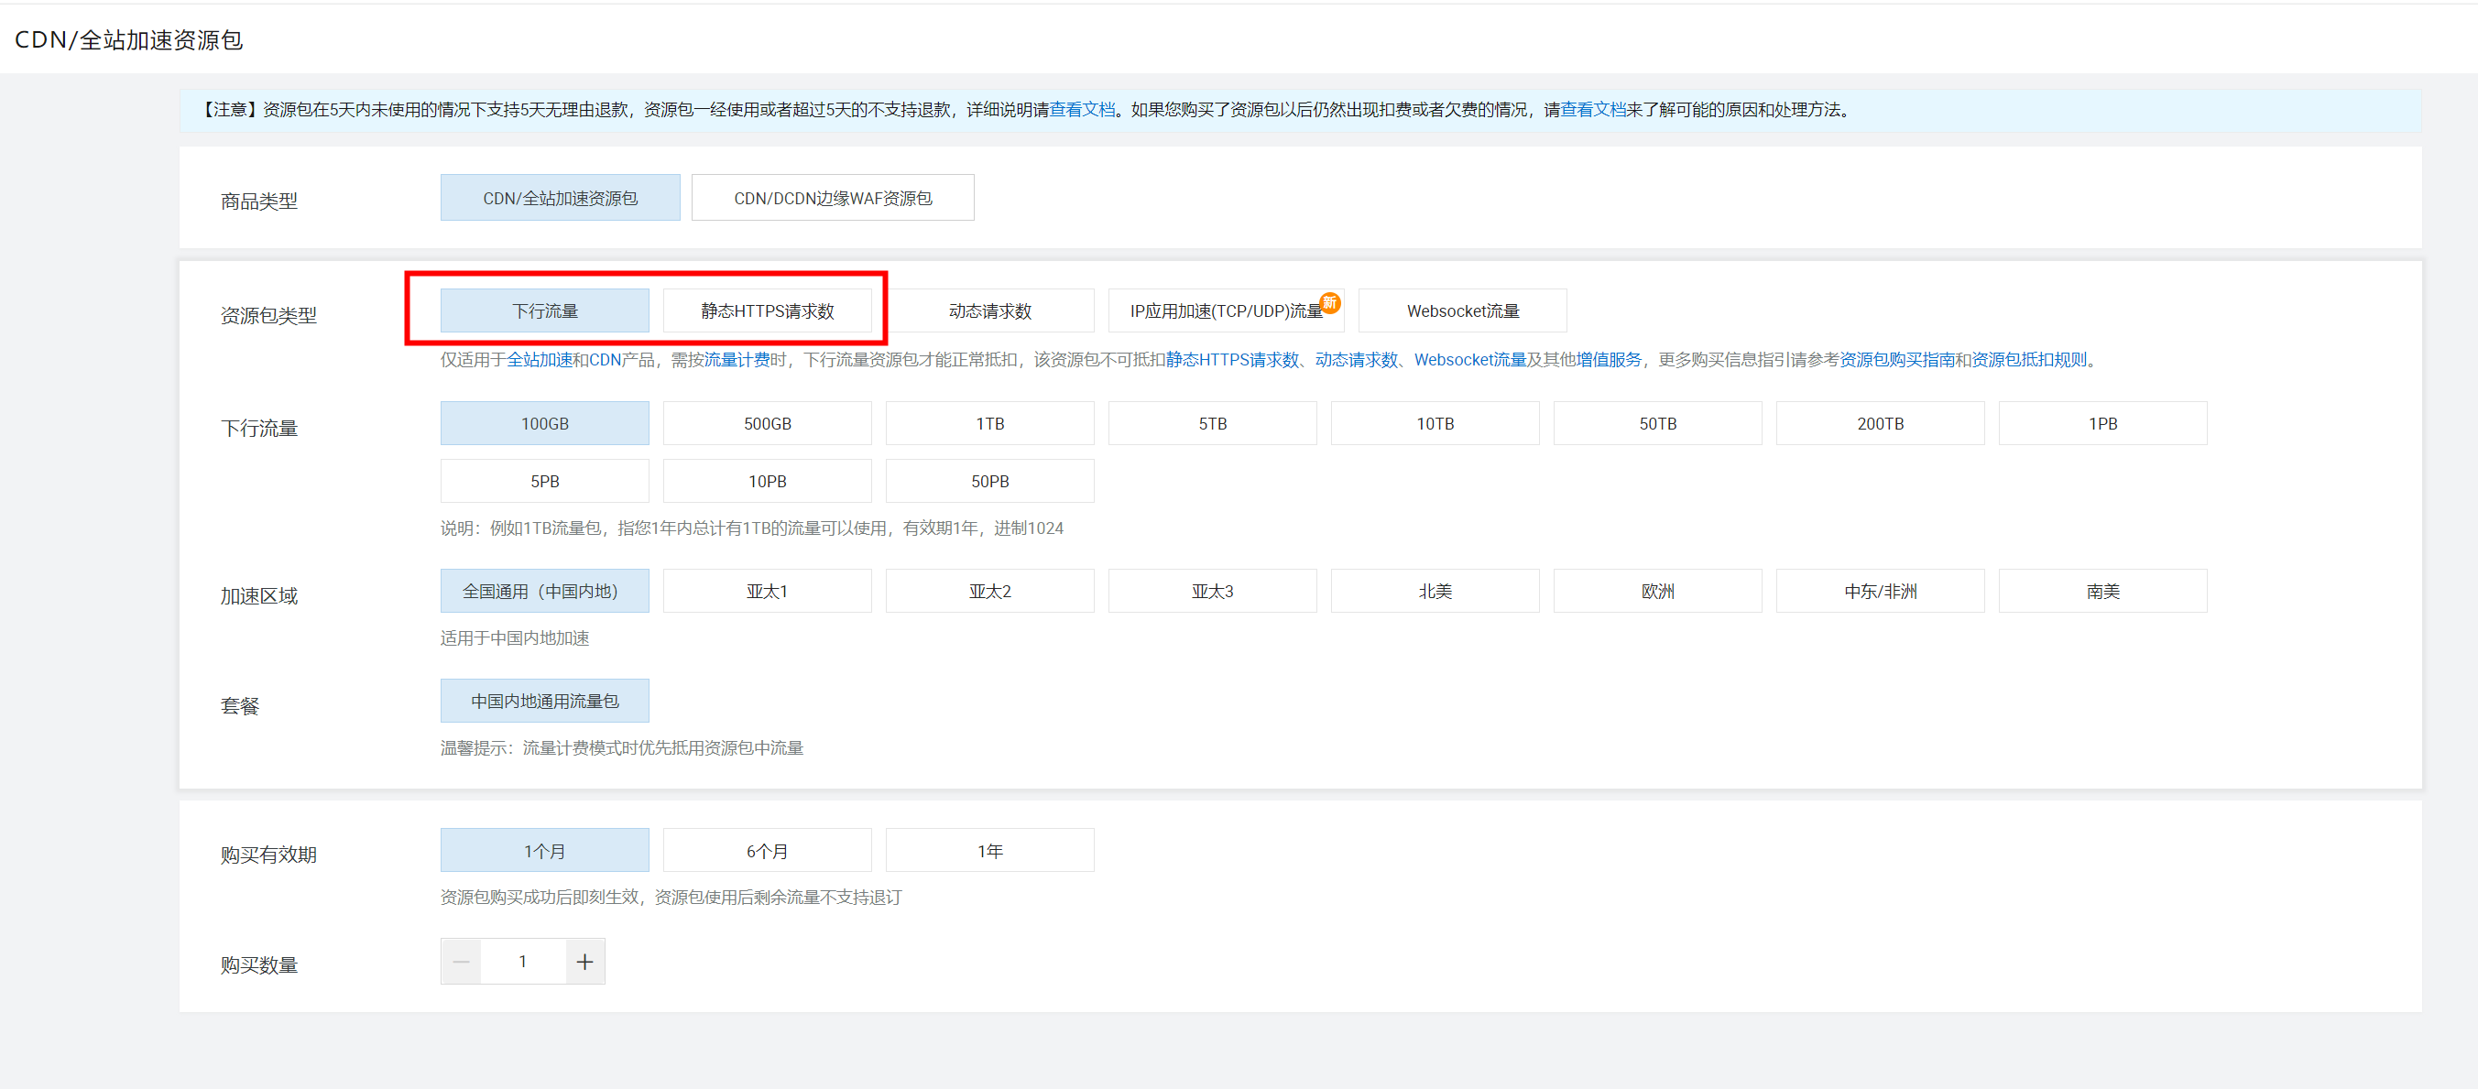2478x1089 pixels.
Task: Select Websocket流量 resource pack type
Action: pos(1461,310)
